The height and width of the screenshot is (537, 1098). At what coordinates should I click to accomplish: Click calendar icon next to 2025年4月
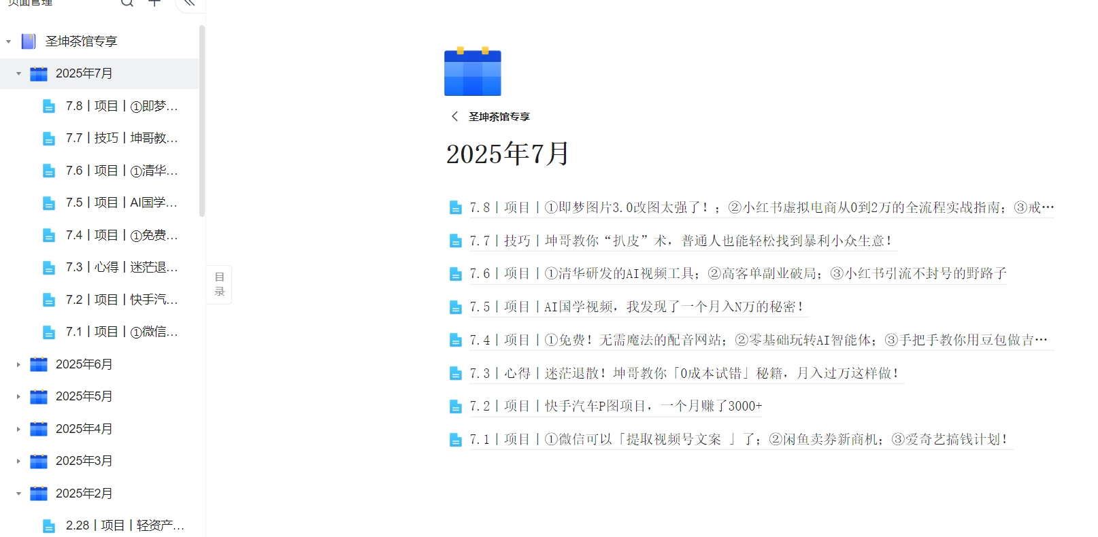(x=39, y=429)
